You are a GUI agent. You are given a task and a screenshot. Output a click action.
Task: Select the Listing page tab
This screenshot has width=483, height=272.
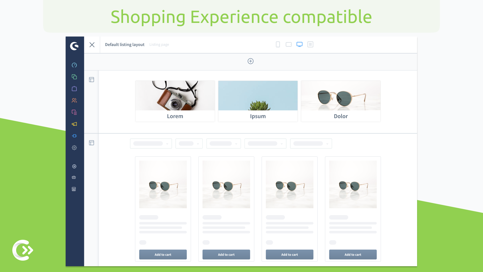coord(159,44)
